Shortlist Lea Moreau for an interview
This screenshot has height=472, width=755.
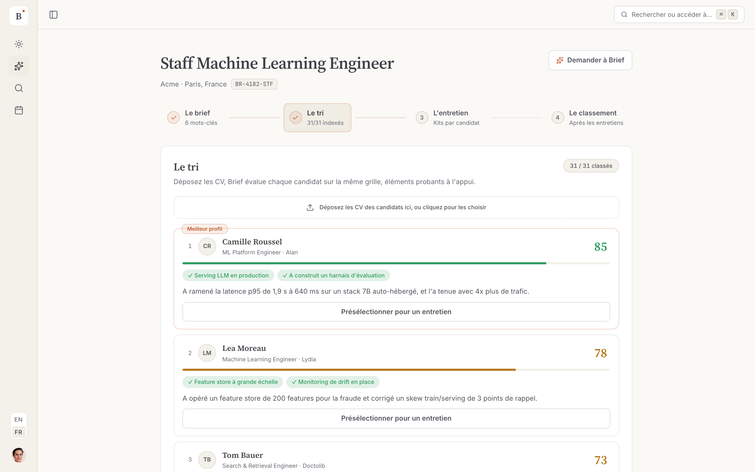(x=396, y=418)
